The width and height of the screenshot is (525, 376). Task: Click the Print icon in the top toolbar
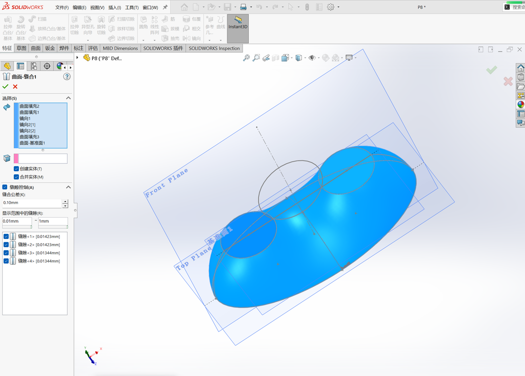point(244,7)
